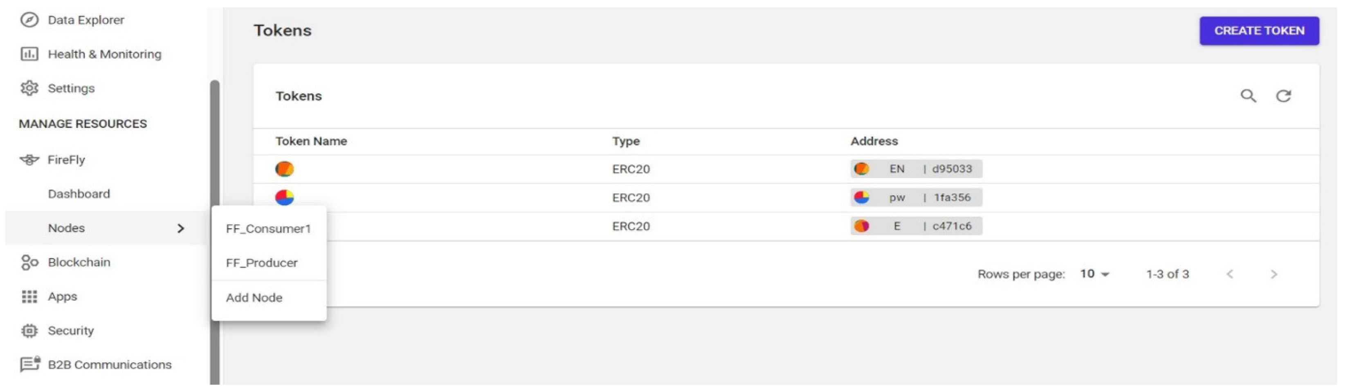Open Data Explorer from sidebar
The image size is (1348, 390).
pos(86,20)
